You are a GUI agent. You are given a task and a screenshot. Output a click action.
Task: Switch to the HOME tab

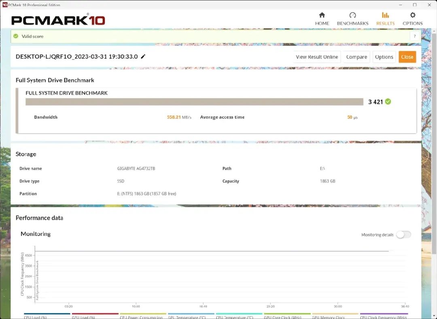click(x=322, y=23)
